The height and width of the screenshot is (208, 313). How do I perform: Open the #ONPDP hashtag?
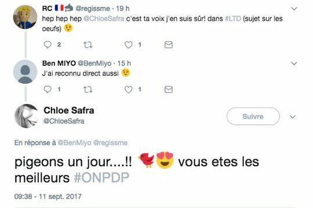tap(101, 177)
